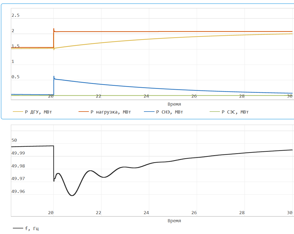The width and height of the screenshot is (294, 234).
Task: Click the green P СЭС legend line swatch
Action: point(214,112)
